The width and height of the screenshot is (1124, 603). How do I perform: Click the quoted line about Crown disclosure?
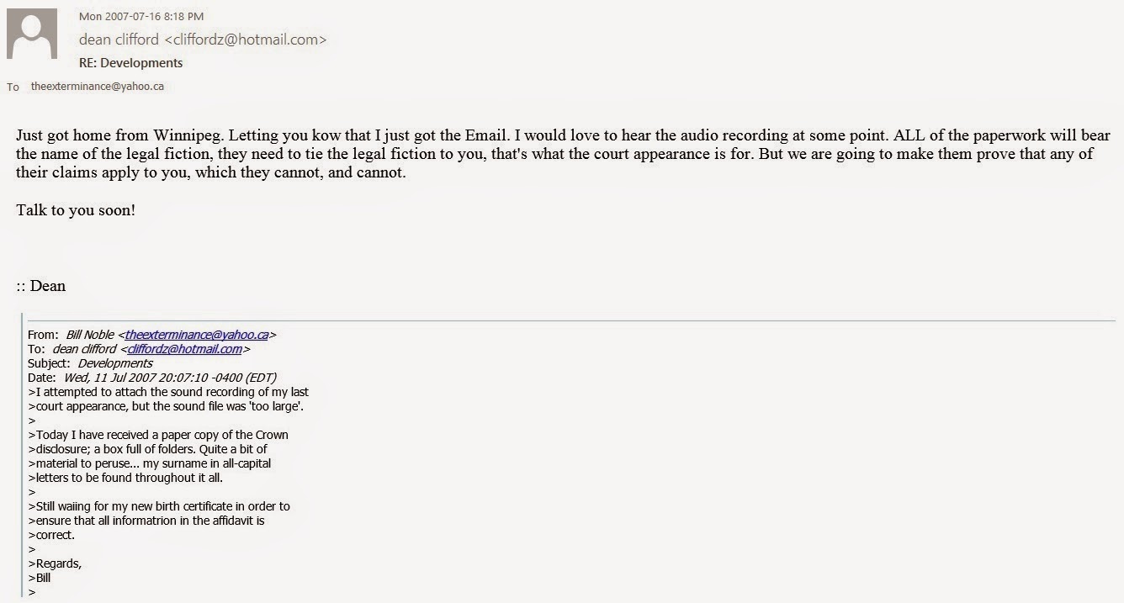pyautogui.click(x=158, y=435)
